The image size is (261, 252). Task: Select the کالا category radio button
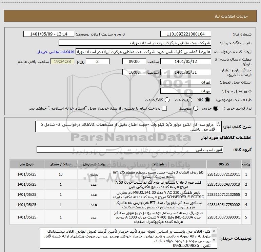point(207,100)
